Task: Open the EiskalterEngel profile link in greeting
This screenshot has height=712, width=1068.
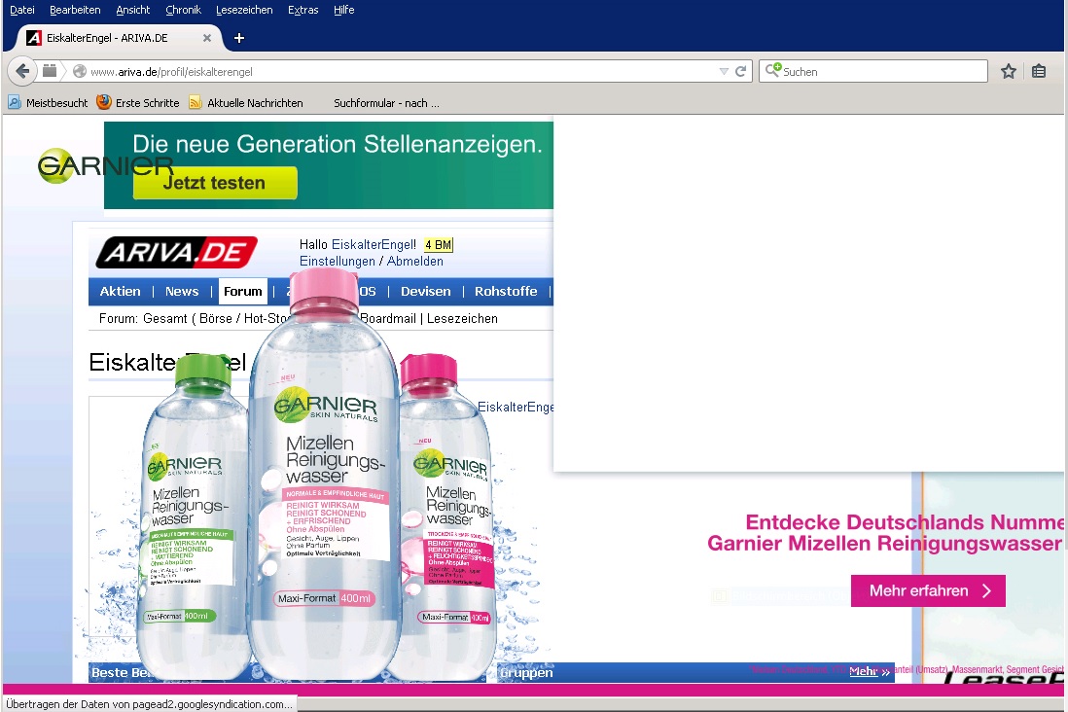Action: pos(372,244)
